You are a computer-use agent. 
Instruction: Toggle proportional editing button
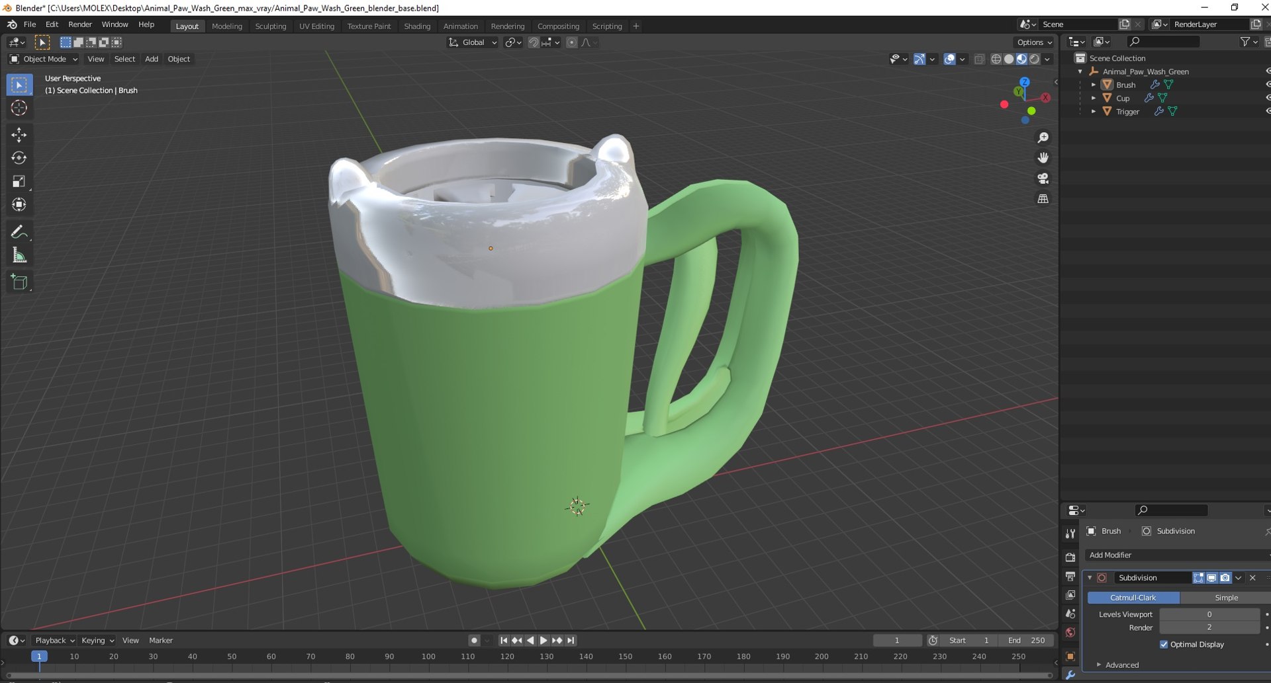[572, 42]
